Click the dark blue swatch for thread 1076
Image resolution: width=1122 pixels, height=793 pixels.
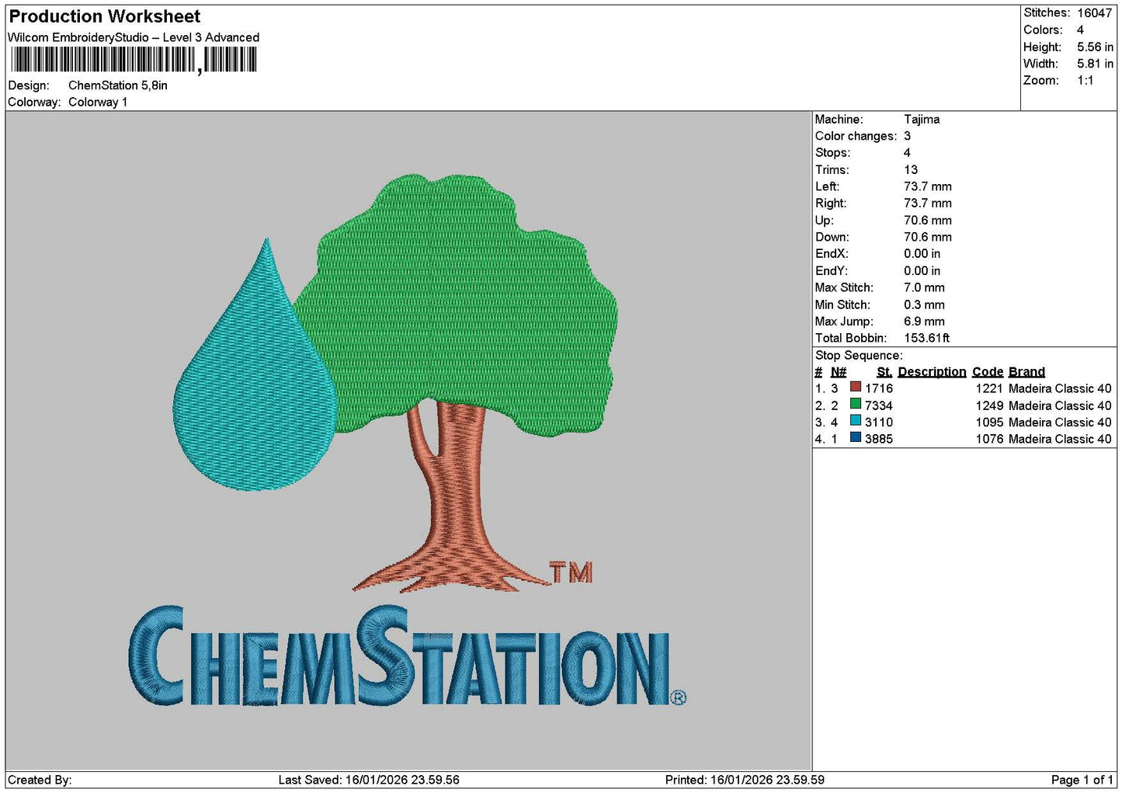point(855,438)
